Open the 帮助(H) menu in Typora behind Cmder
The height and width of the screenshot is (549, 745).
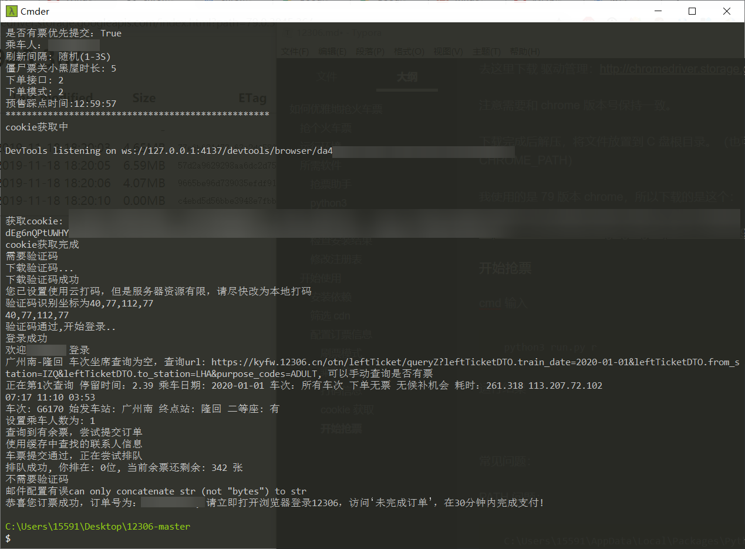pos(525,52)
